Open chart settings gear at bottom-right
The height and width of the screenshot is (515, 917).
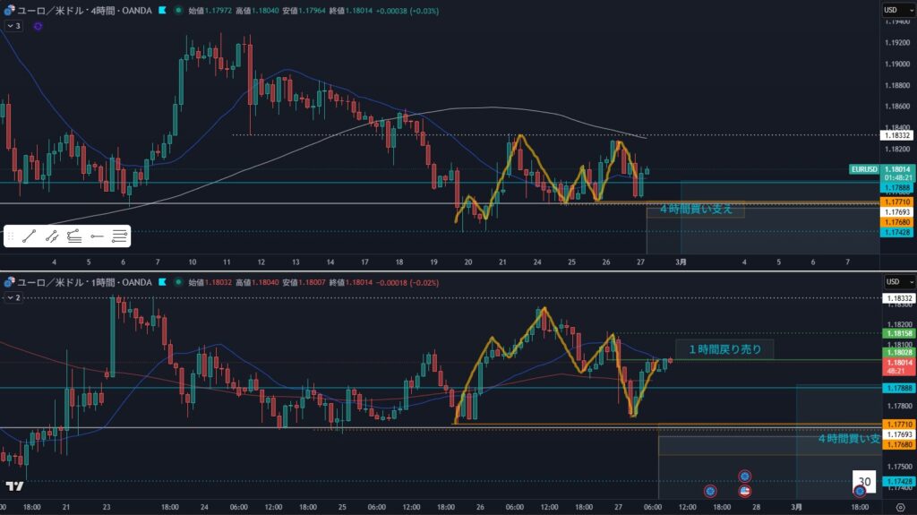860,492
